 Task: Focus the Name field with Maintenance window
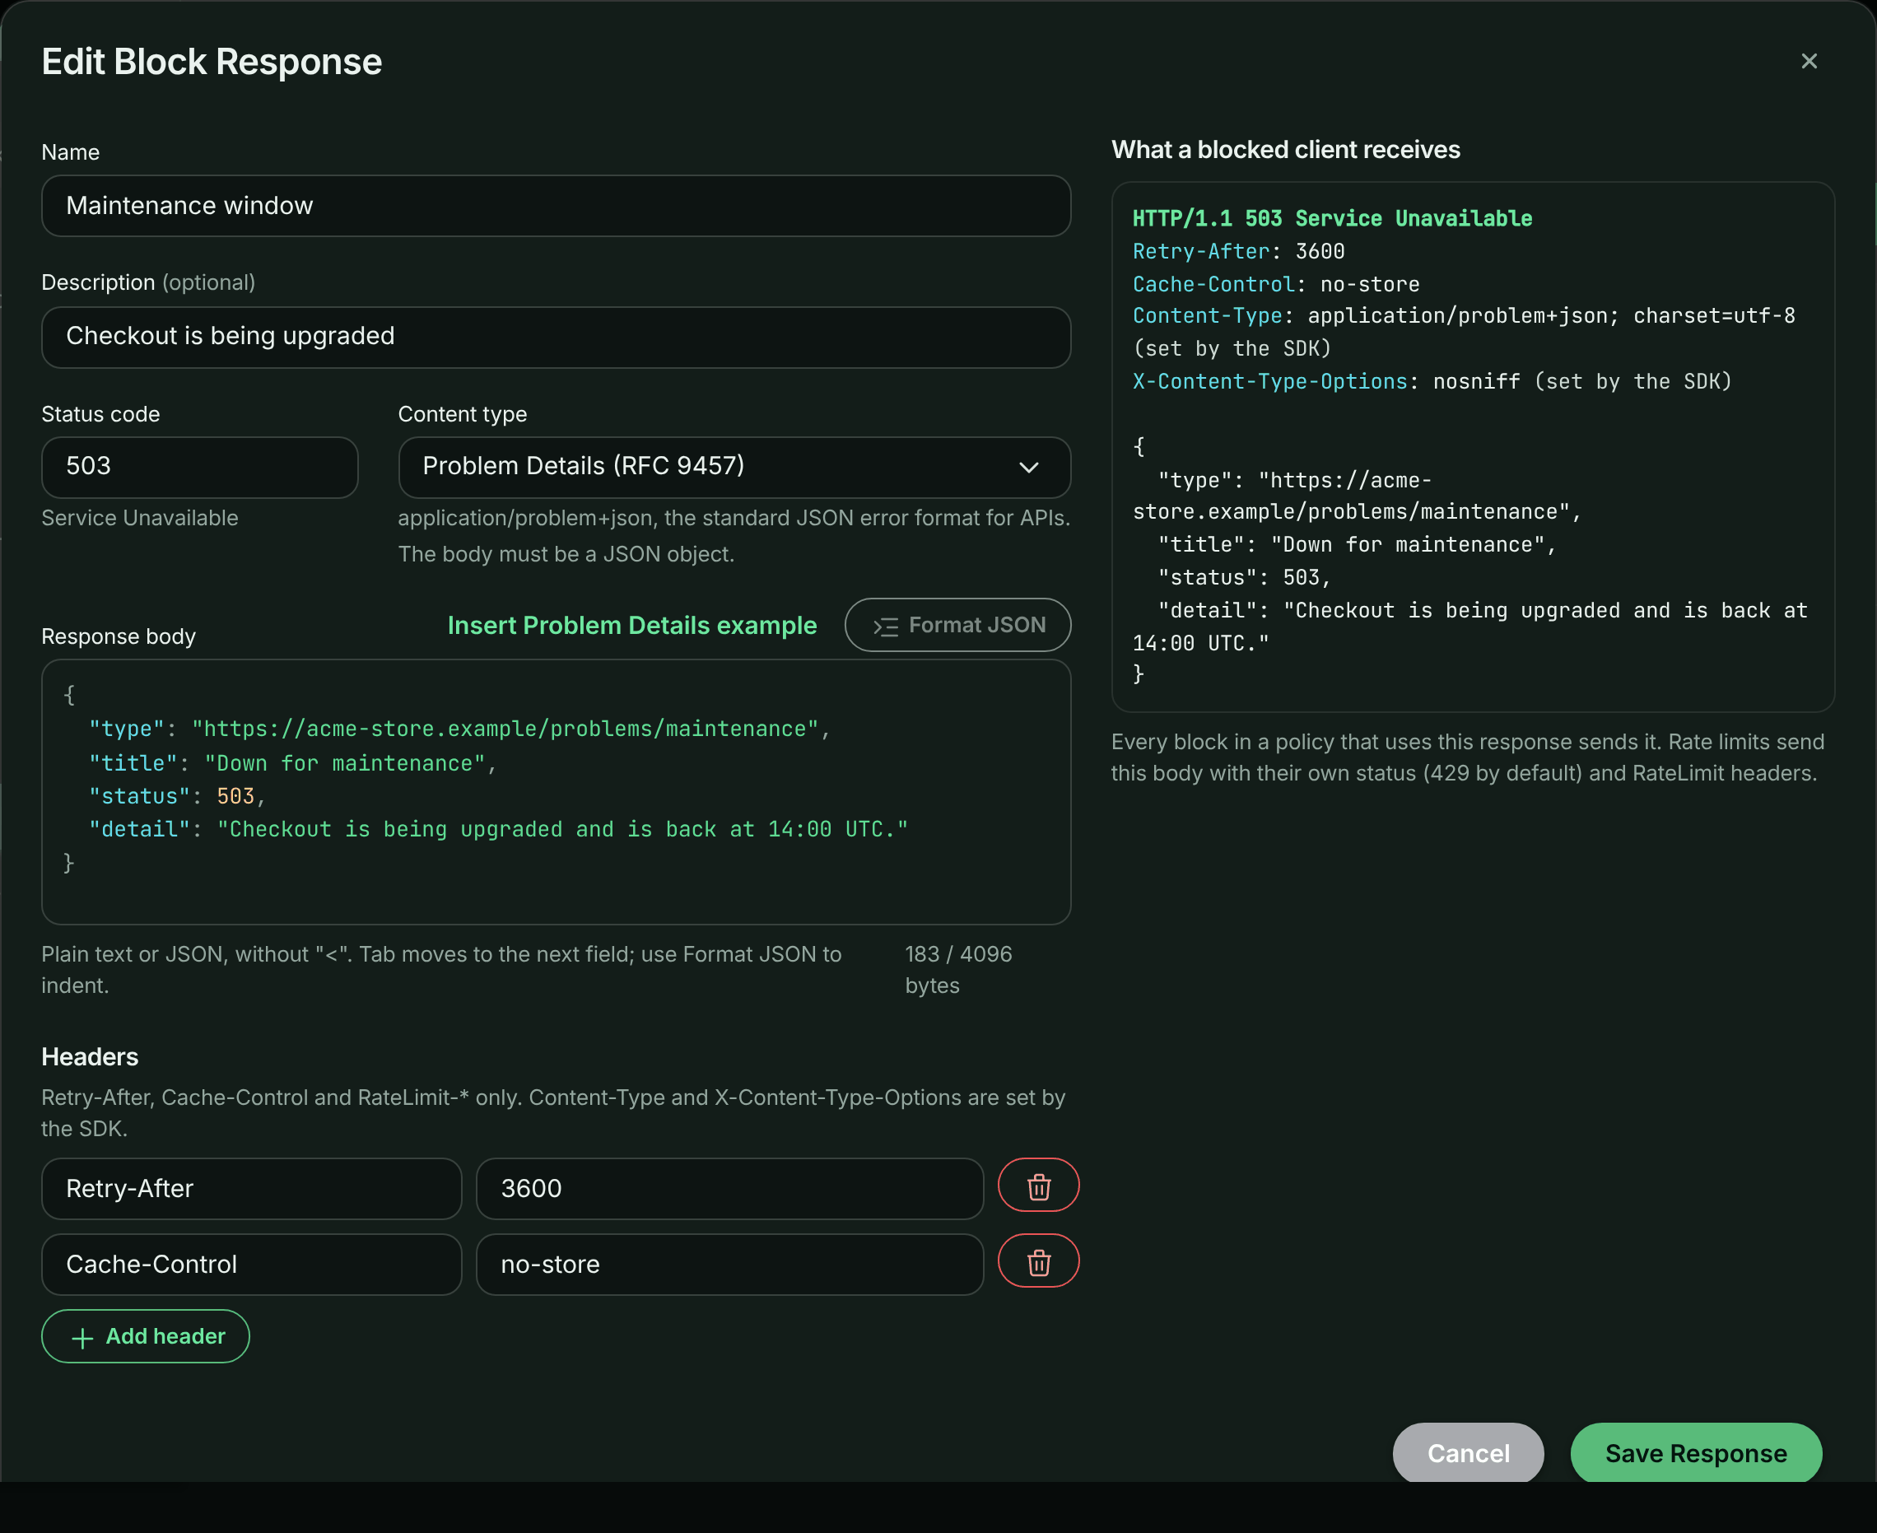pos(557,206)
